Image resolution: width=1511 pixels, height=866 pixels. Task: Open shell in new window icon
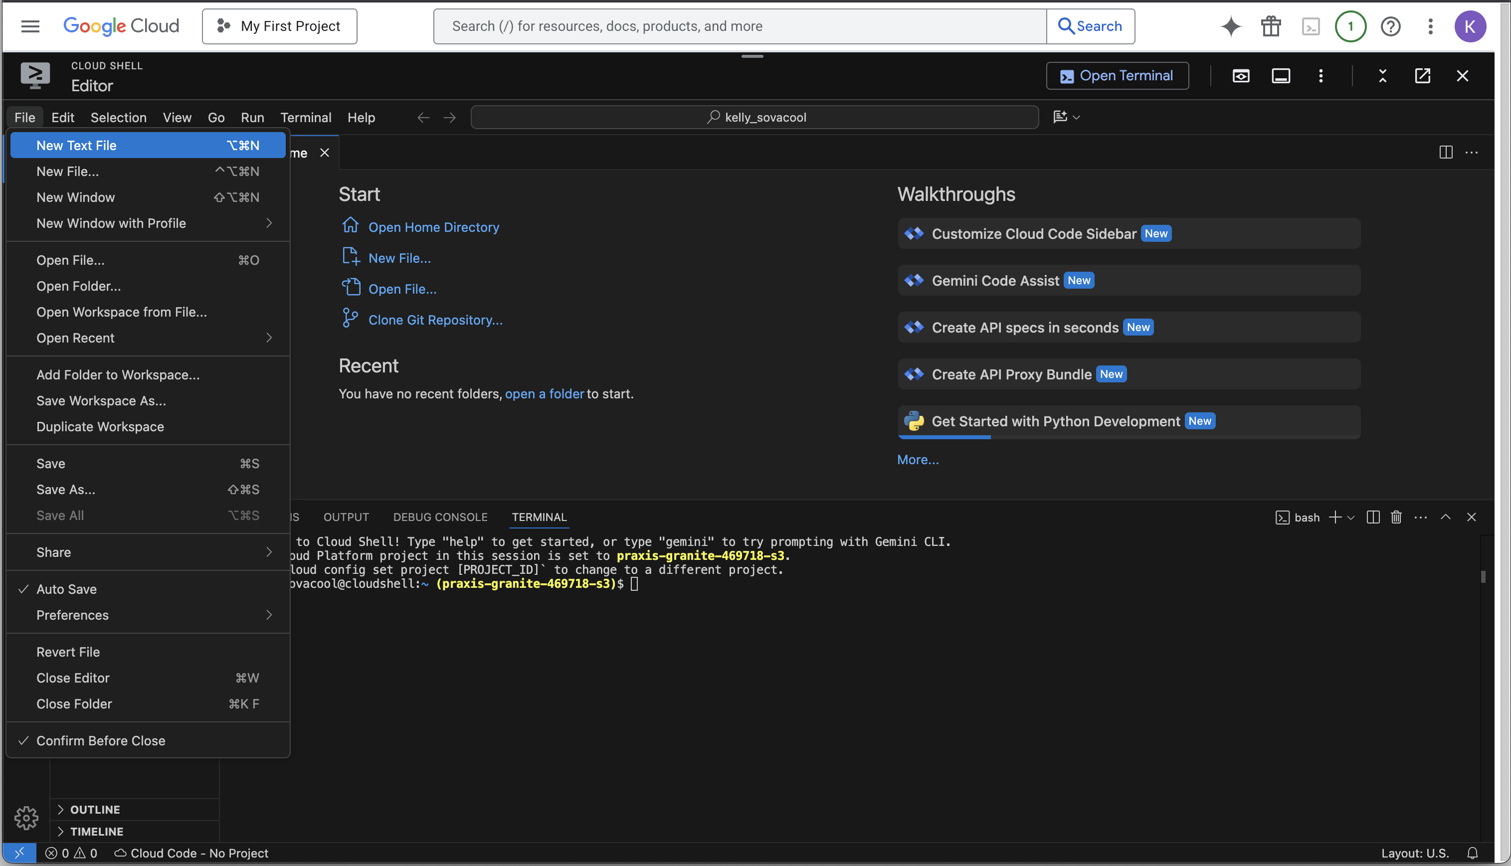1422,76
